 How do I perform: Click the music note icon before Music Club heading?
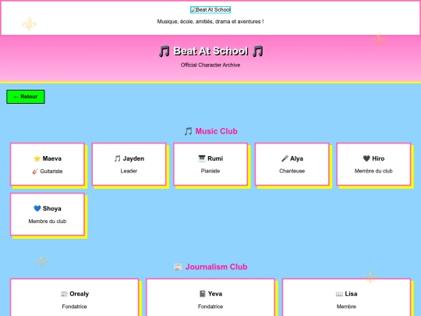[x=188, y=131]
